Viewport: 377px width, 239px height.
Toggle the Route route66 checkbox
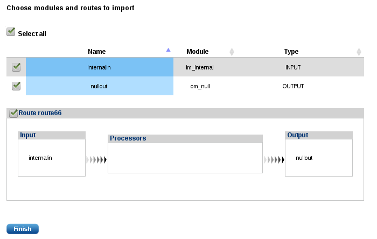(13, 113)
